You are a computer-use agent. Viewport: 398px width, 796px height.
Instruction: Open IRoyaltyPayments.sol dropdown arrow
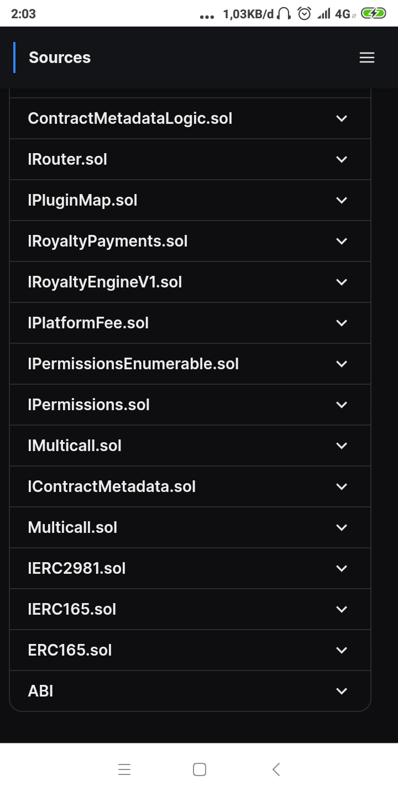(x=342, y=241)
